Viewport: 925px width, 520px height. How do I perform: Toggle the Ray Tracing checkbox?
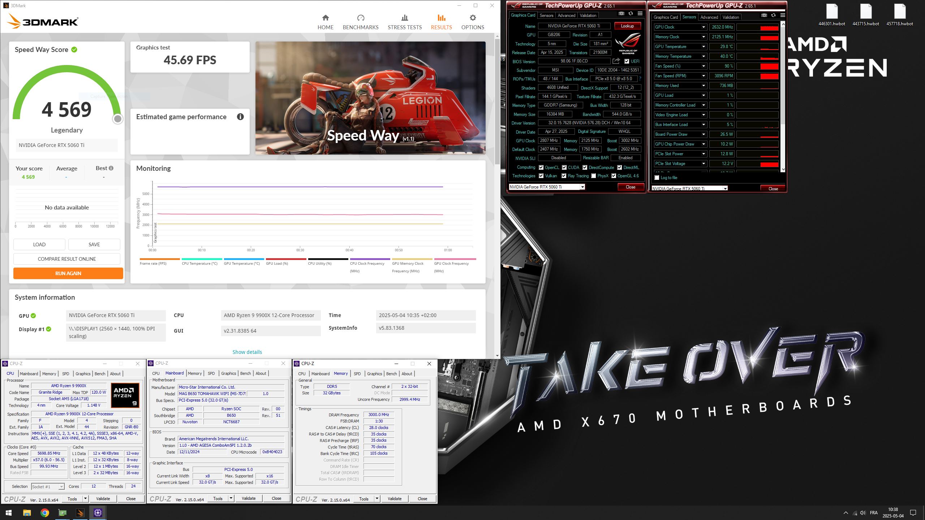[x=564, y=176]
